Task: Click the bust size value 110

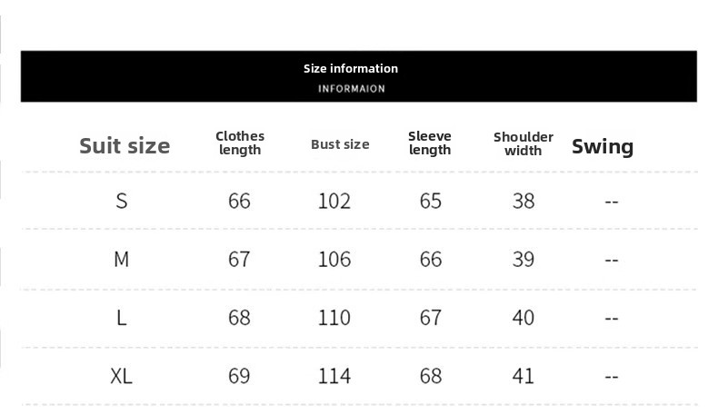Action: [334, 318]
